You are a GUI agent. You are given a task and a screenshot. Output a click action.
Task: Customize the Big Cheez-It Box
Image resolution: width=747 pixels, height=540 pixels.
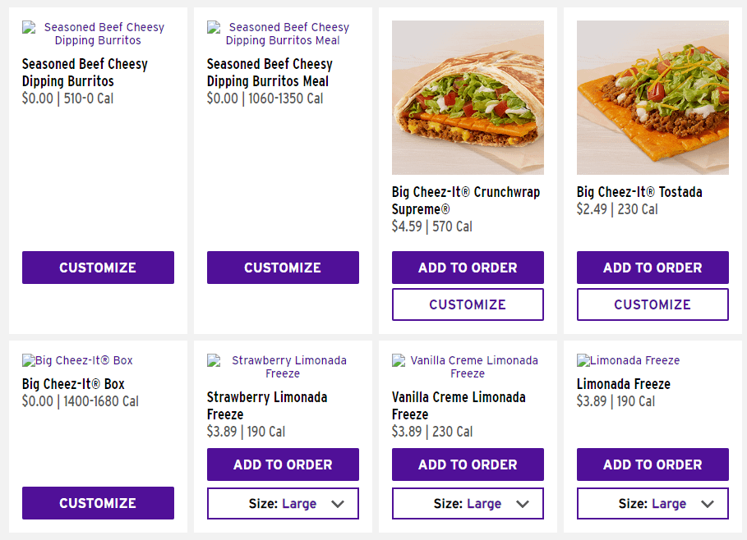coord(98,503)
